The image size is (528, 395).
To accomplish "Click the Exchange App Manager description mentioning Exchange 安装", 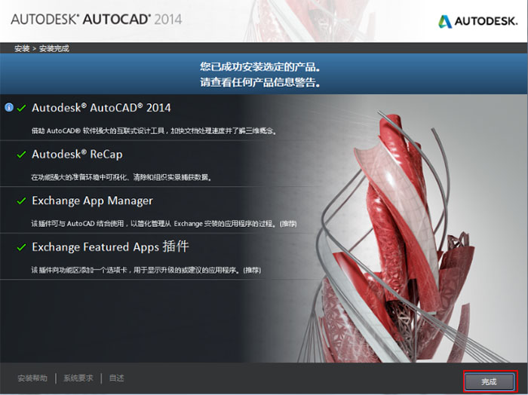I will [164, 223].
